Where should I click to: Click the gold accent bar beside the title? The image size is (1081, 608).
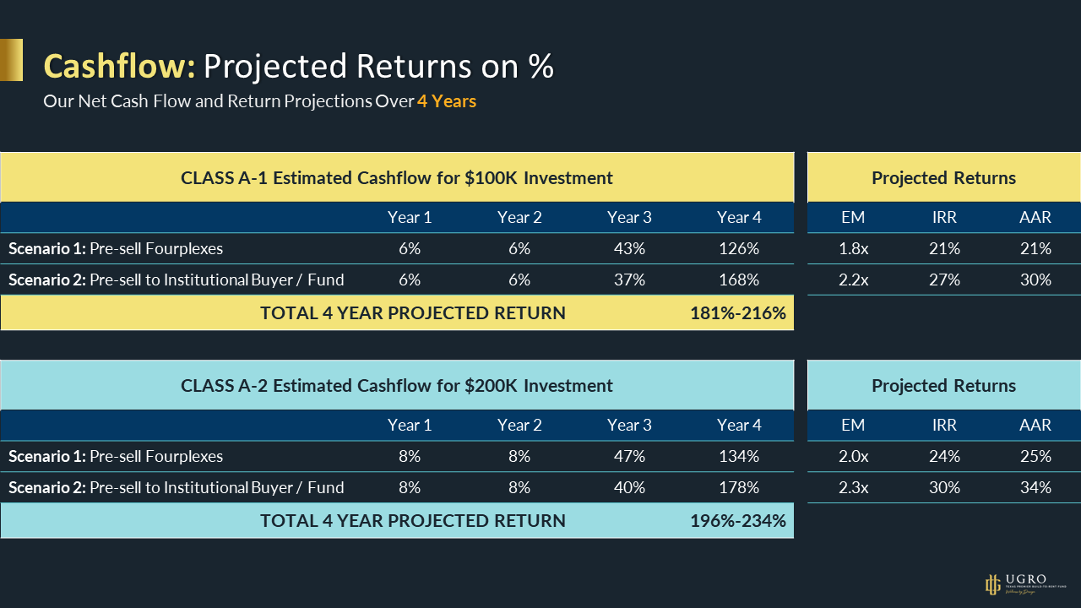[x=11, y=60]
